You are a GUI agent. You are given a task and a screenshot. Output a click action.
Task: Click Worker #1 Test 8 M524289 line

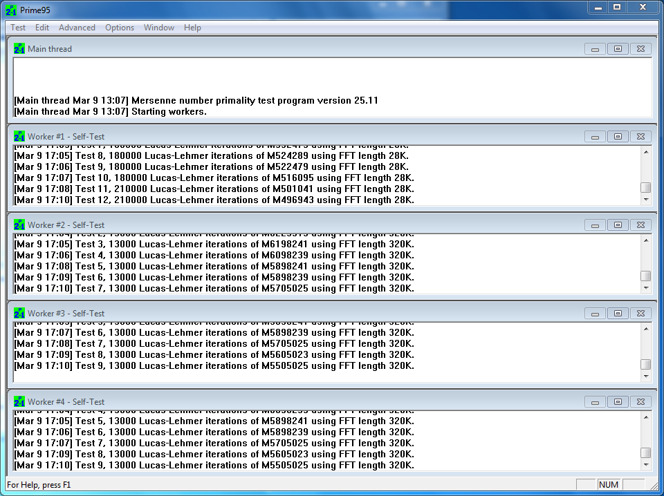[212, 155]
